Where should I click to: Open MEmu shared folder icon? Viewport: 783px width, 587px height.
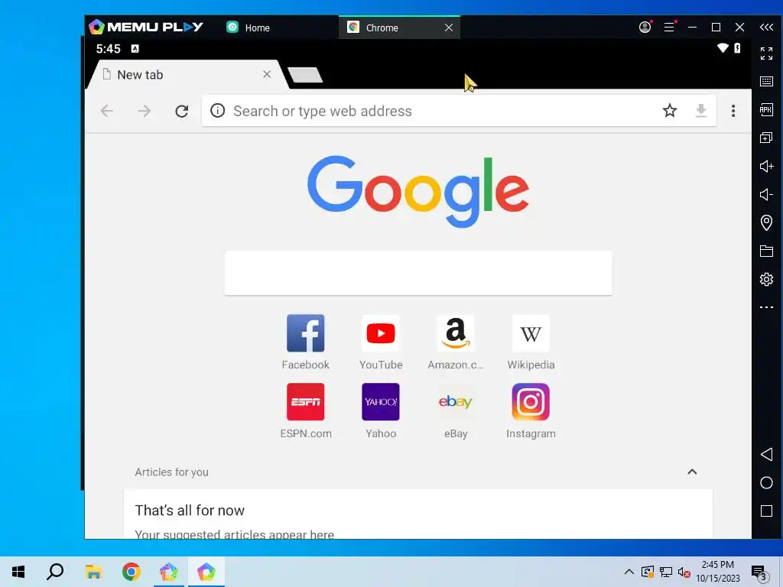point(766,251)
